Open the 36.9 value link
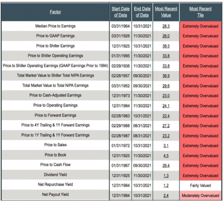The image size is (223, 202). click(x=166, y=76)
